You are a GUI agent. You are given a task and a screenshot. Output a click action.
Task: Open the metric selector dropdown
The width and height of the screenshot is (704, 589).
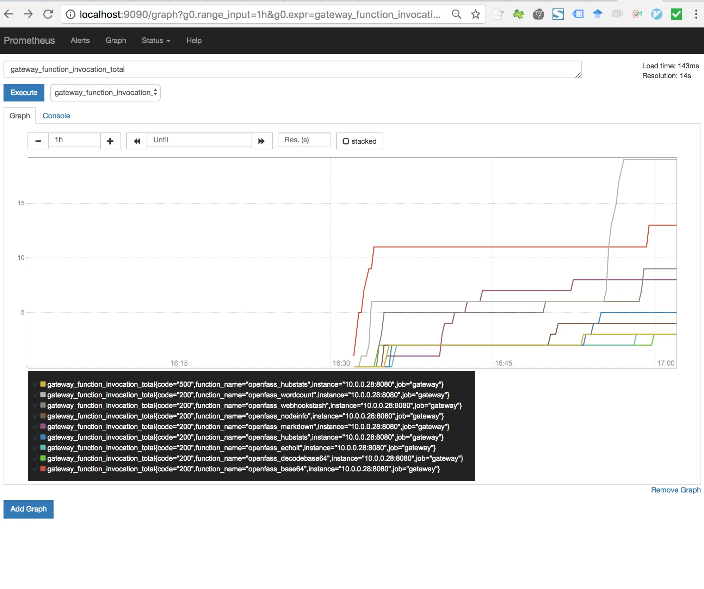(105, 93)
